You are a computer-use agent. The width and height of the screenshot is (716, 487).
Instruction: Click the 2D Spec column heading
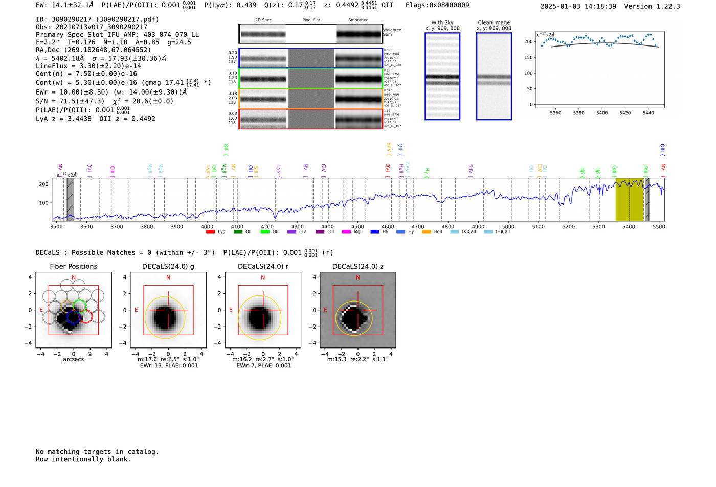click(263, 20)
